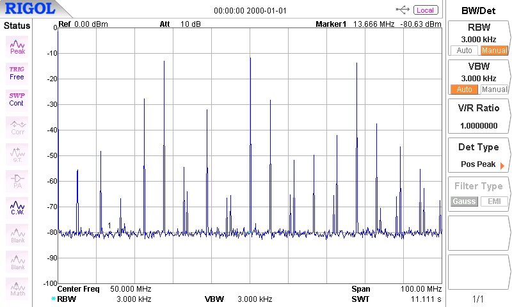Switch VBW to Manual mode
512x307 pixels.
tap(494, 90)
